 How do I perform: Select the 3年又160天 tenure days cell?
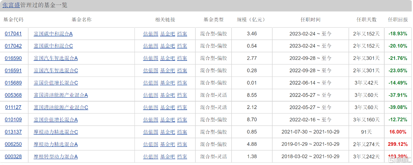point(366,120)
